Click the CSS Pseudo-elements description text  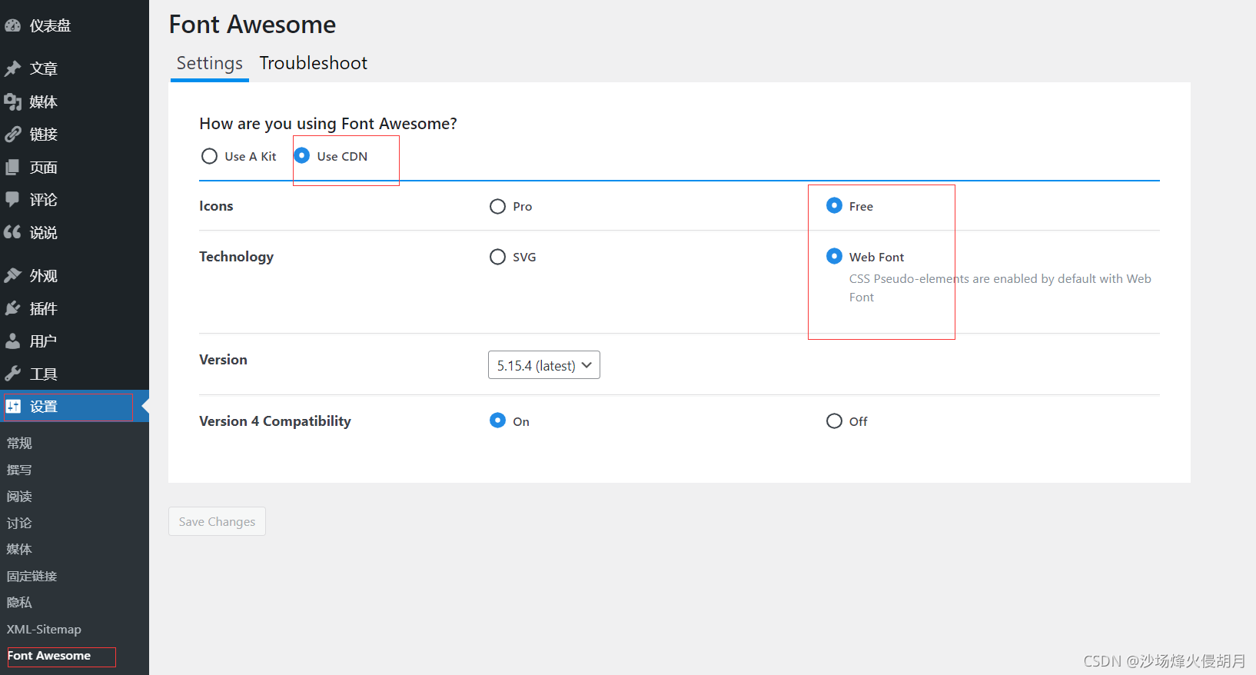pos(1000,288)
